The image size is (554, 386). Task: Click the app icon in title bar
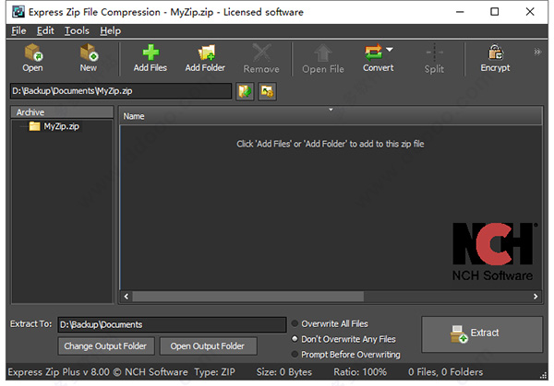click(x=18, y=12)
